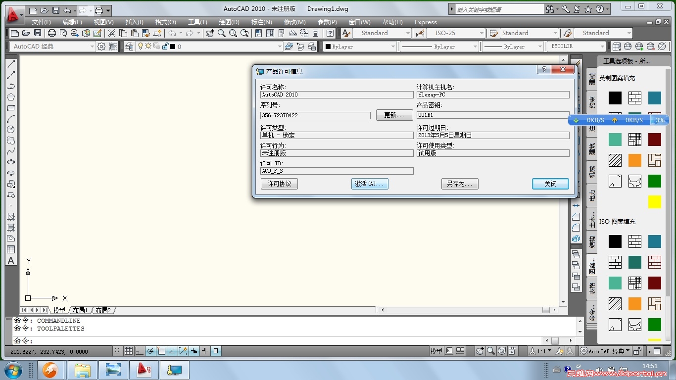Select the Rectangle drawing tool
Screen dimensions: 676x380
point(11,108)
